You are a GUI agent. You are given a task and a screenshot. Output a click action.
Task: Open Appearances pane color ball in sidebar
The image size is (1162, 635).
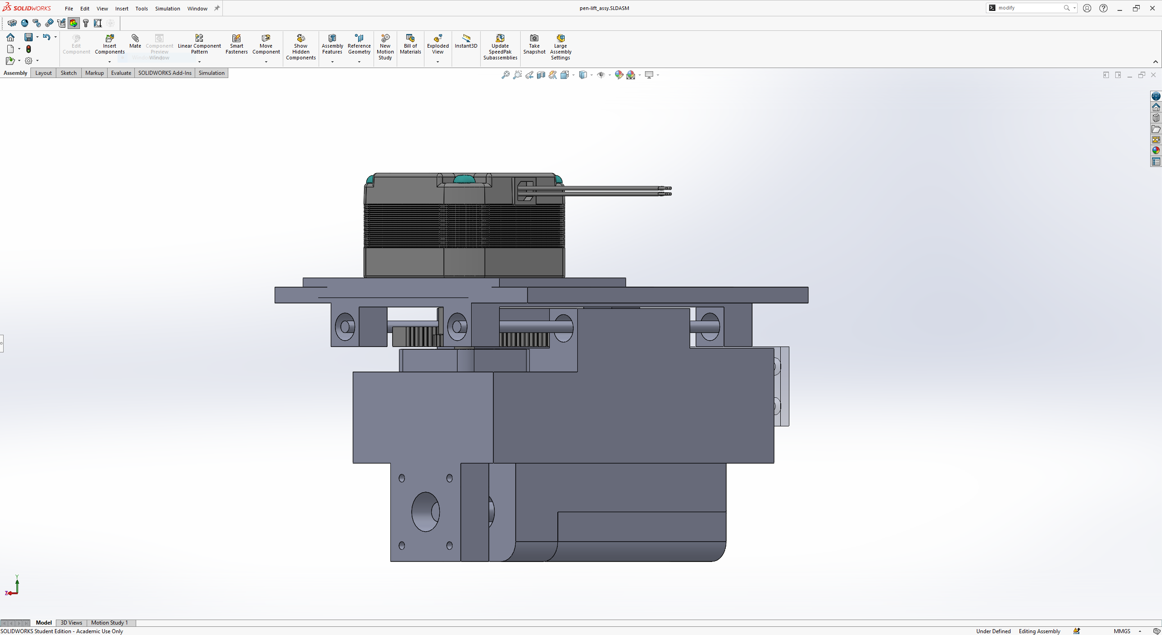(1156, 151)
